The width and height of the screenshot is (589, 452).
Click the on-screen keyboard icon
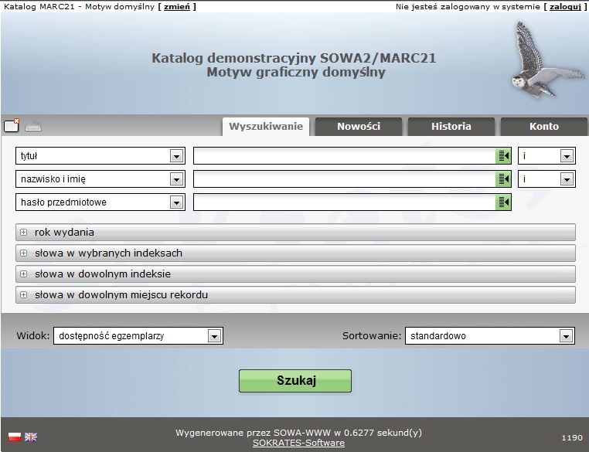(x=33, y=127)
